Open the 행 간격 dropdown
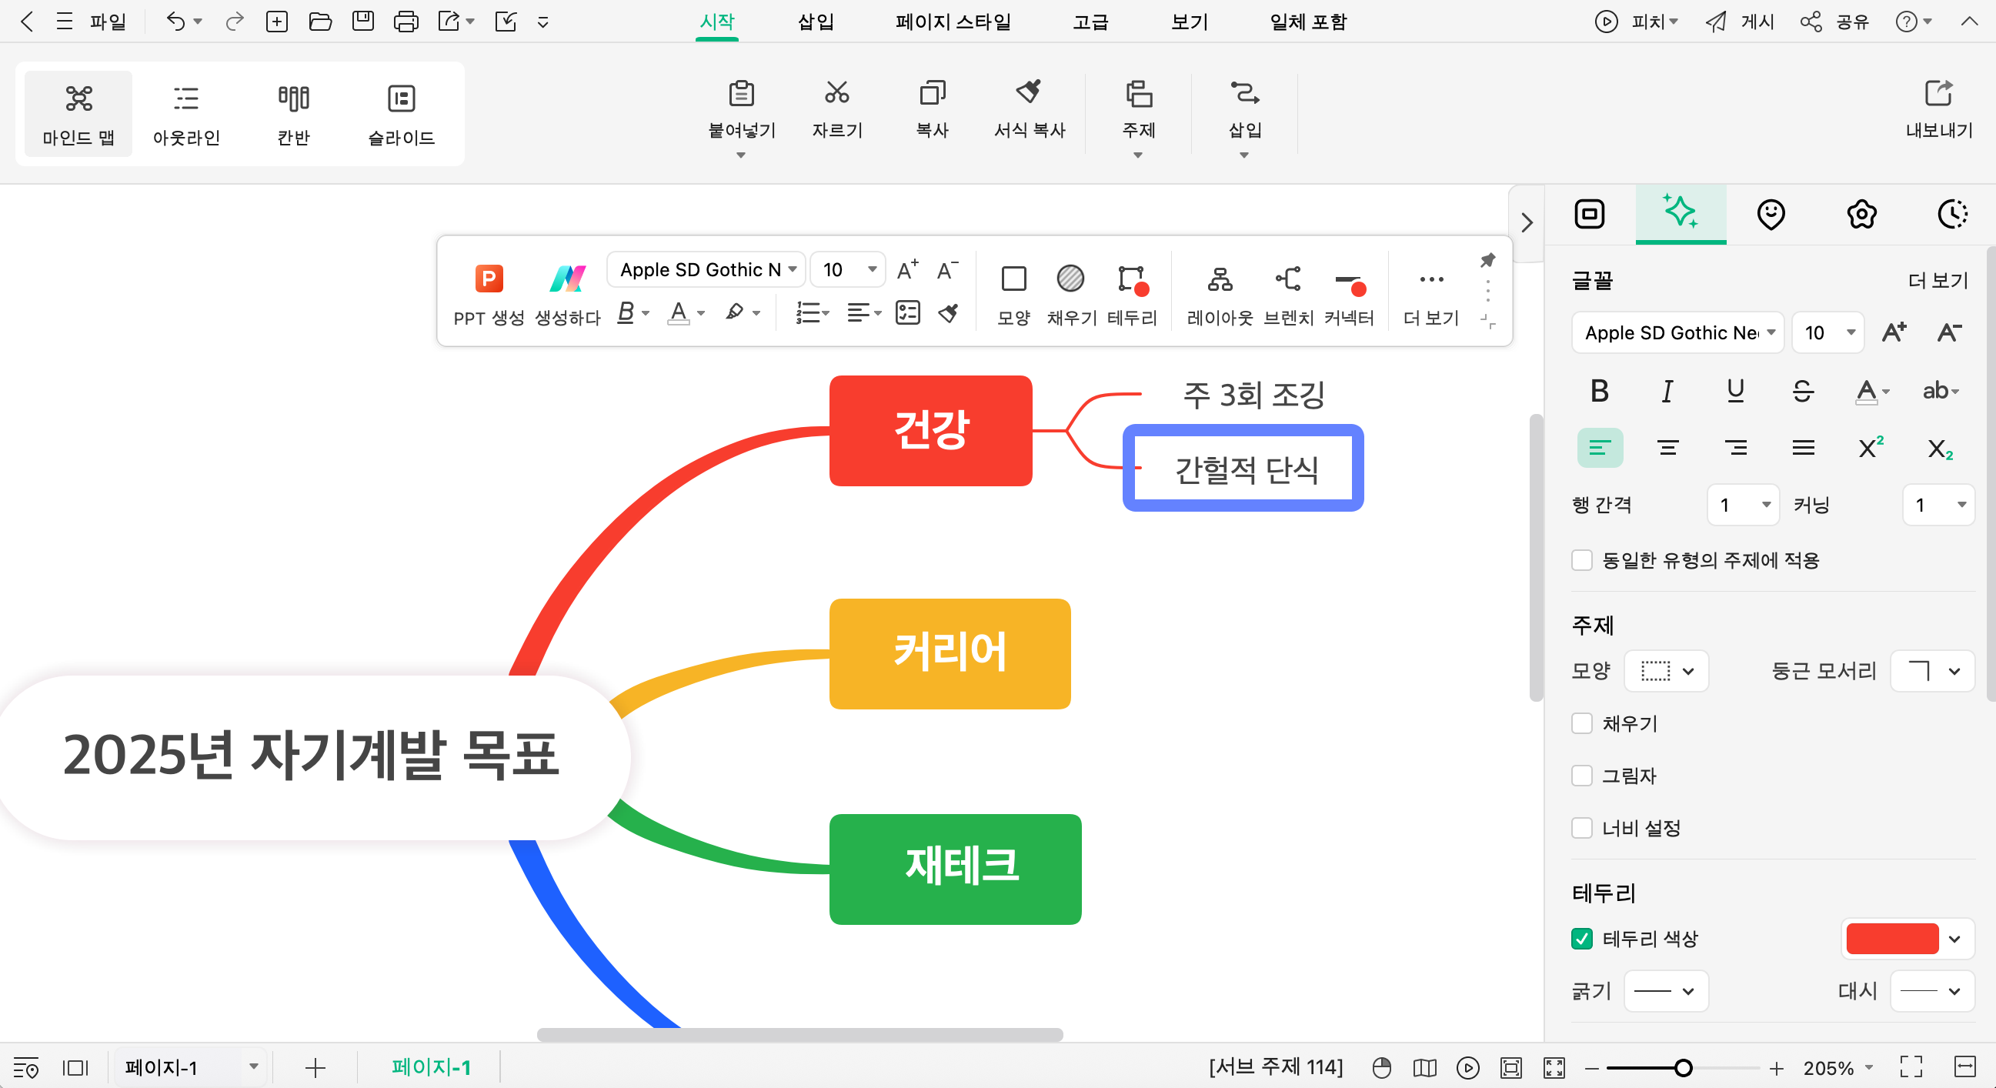1996x1088 pixels. (x=1743, y=506)
